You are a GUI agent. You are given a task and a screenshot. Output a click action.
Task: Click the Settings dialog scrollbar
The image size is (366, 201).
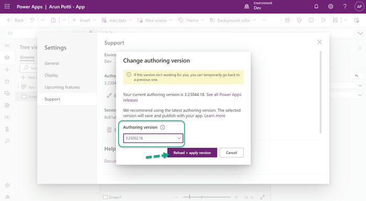321,92
